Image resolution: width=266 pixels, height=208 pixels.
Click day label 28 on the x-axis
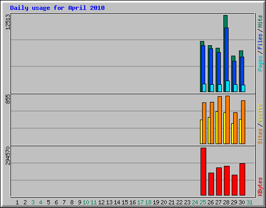click(x=226, y=202)
